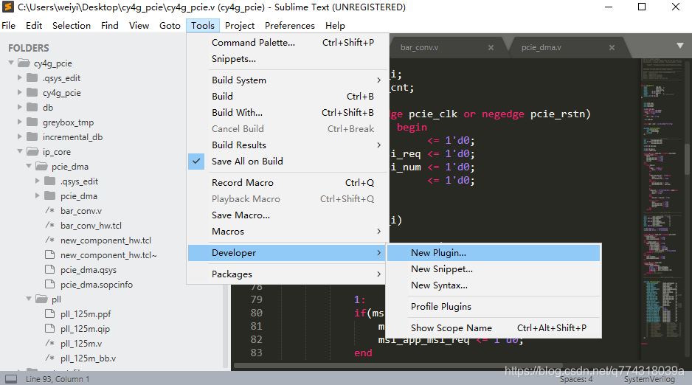Open the tab list dropdown arrow
The height and width of the screenshot is (385, 692).
pos(680,46)
